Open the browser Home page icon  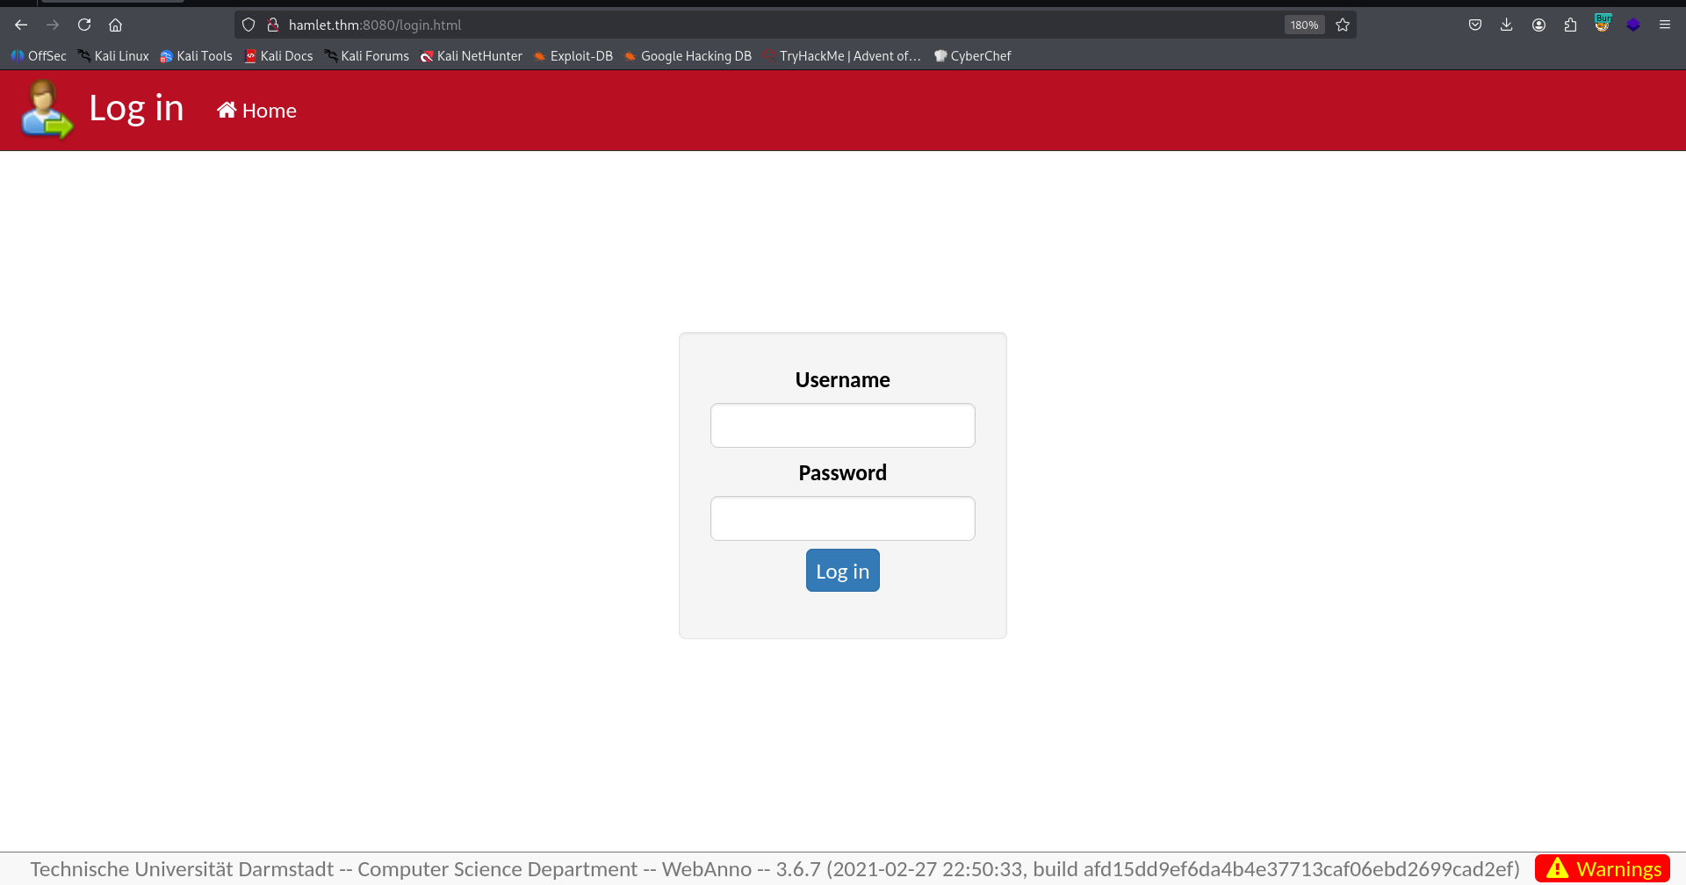pyautogui.click(x=116, y=25)
